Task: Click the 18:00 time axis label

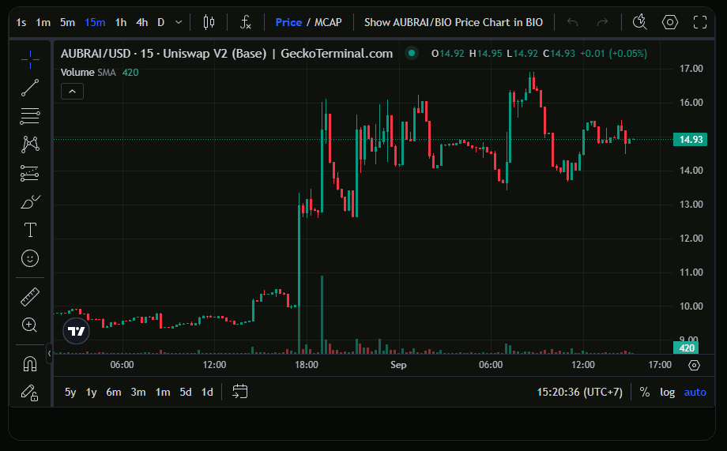Action: [307, 365]
